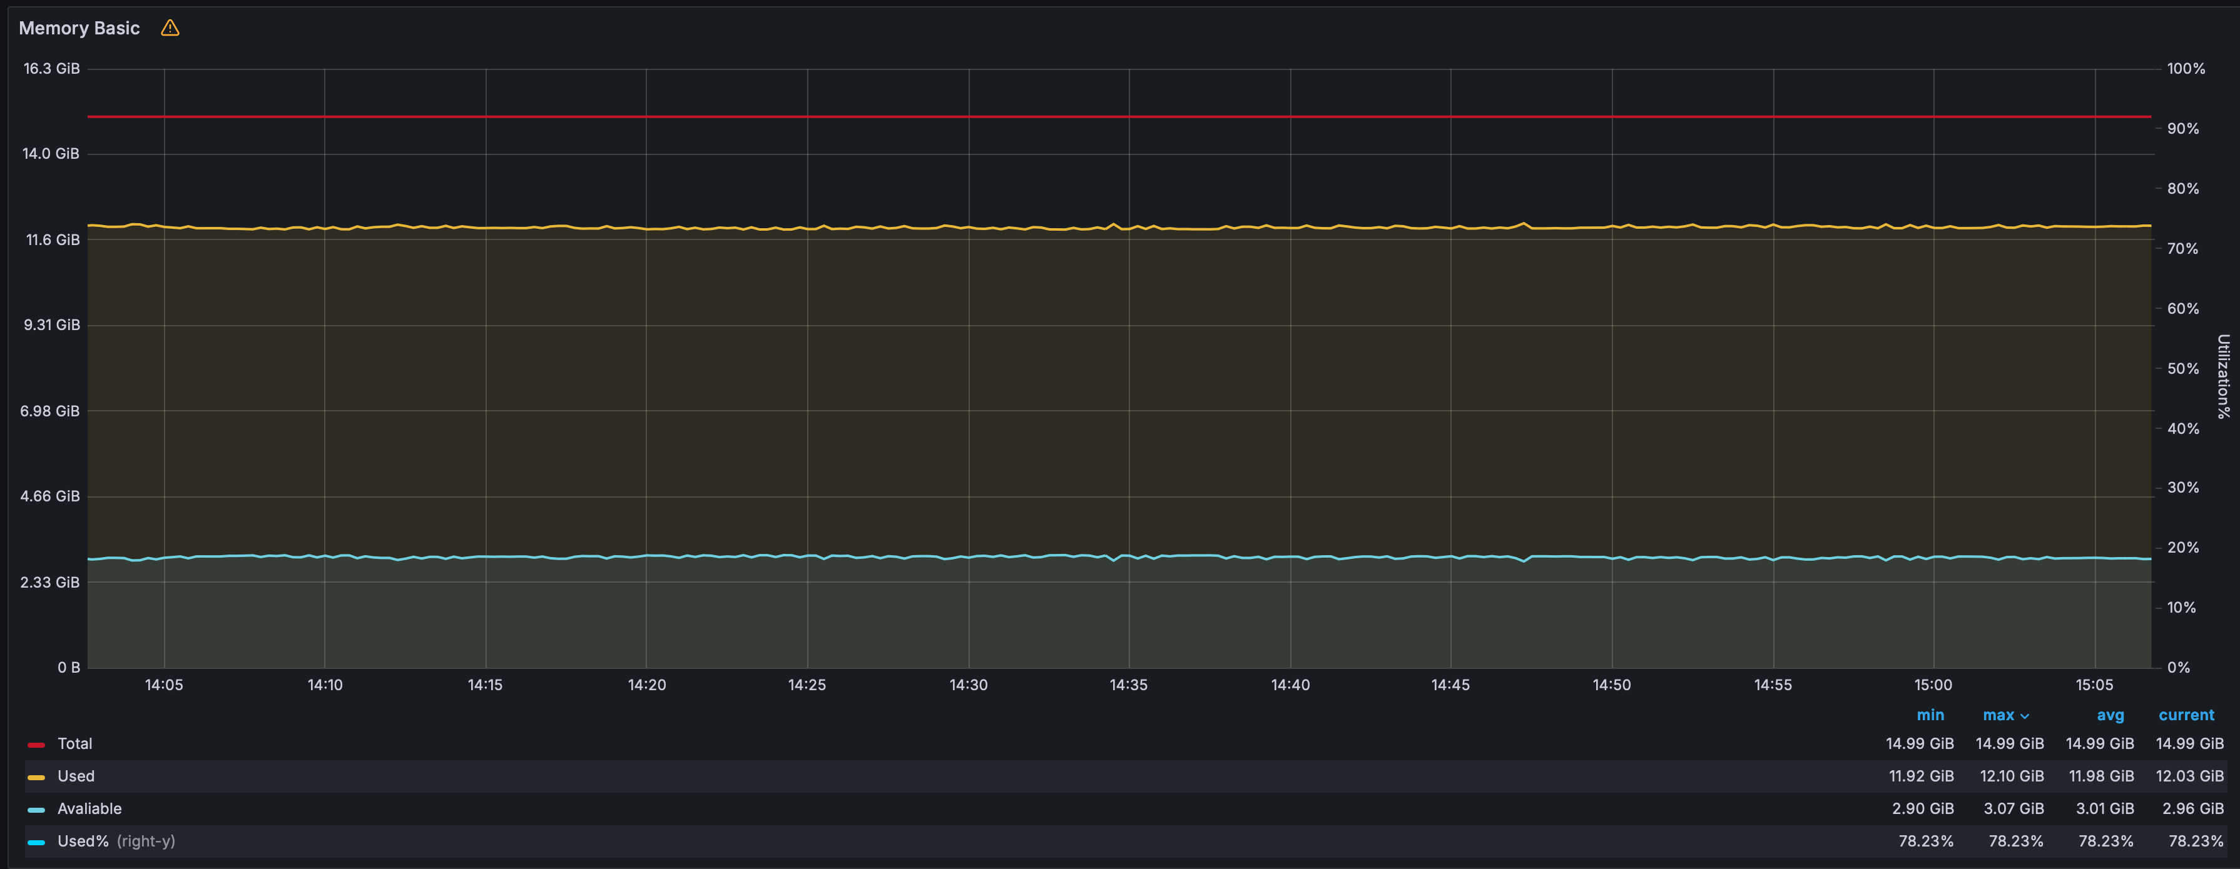
Task: Click the max column sort chevron
Action: tap(2025, 716)
